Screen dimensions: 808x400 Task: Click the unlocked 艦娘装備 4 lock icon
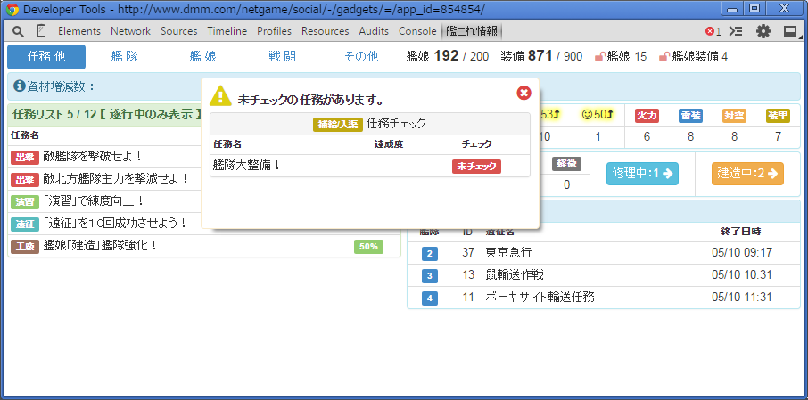[x=664, y=57]
